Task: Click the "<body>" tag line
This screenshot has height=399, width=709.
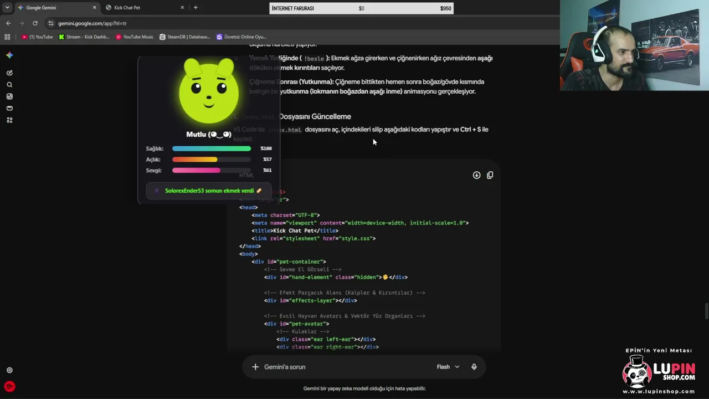Action: tap(248, 254)
